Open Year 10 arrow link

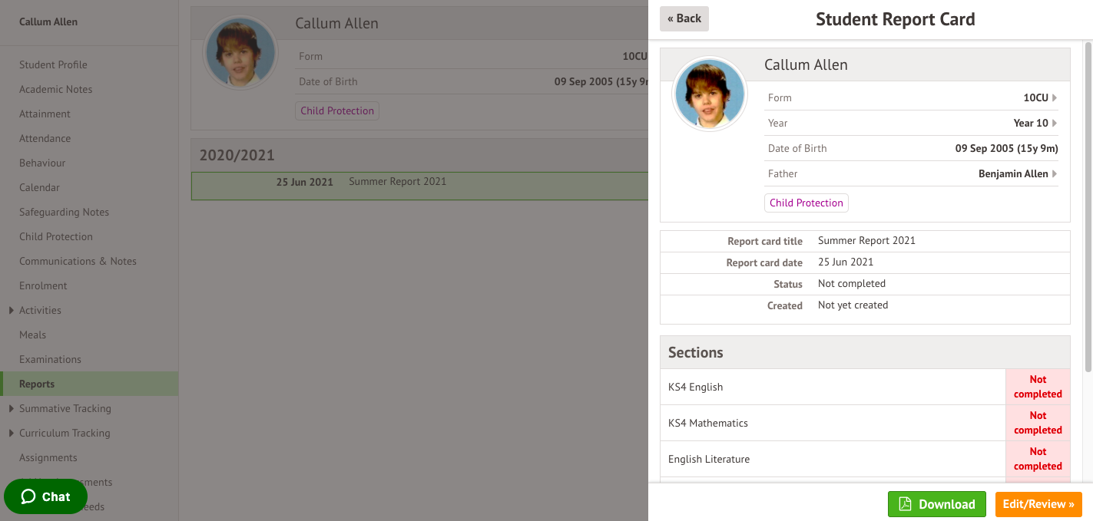tap(1054, 124)
